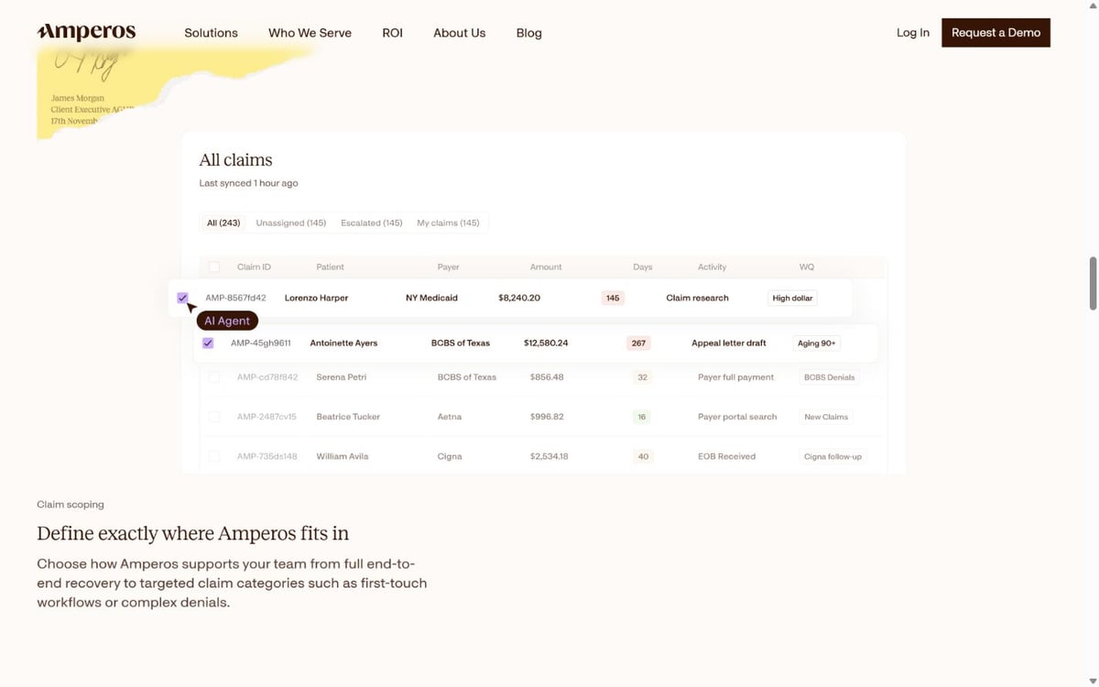Click the 145 days badge
This screenshot has width=1099, height=687.
(613, 298)
